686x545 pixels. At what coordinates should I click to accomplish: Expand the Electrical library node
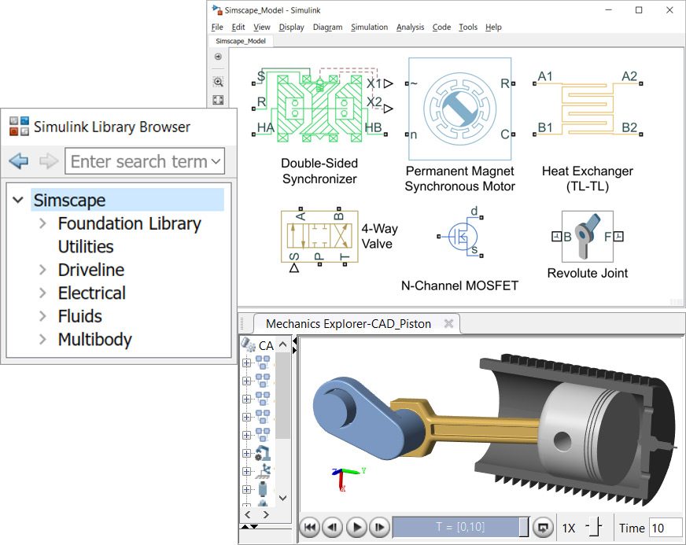click(x=42, y=293)
